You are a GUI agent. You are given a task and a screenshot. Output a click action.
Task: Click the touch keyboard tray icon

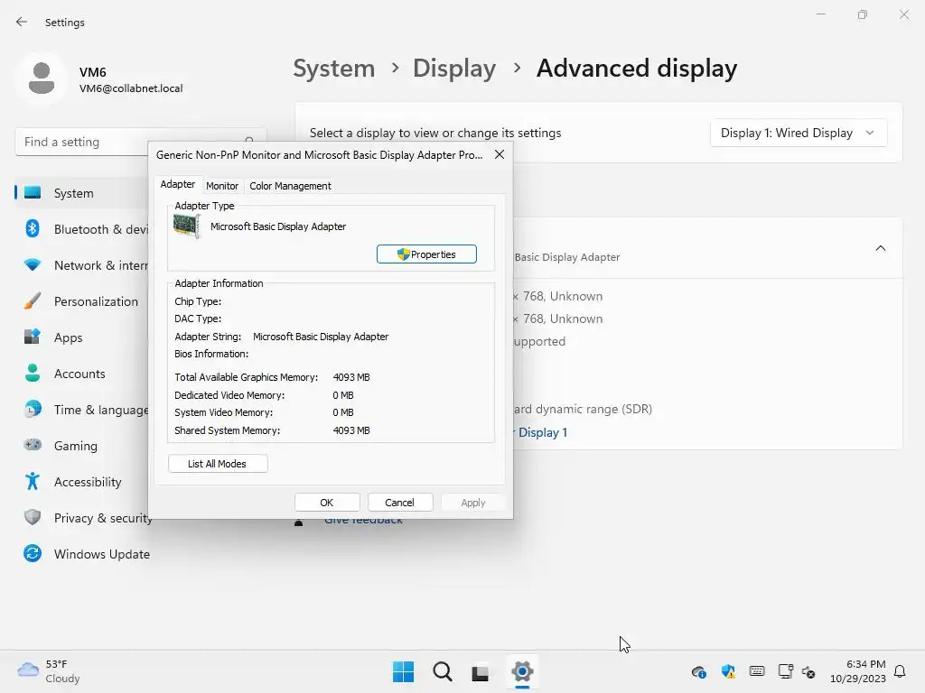[757, 671]
